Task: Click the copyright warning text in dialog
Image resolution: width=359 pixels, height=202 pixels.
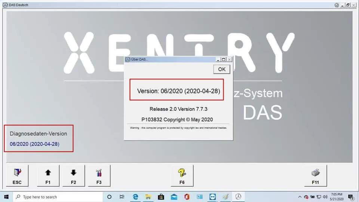Action: 178,128
